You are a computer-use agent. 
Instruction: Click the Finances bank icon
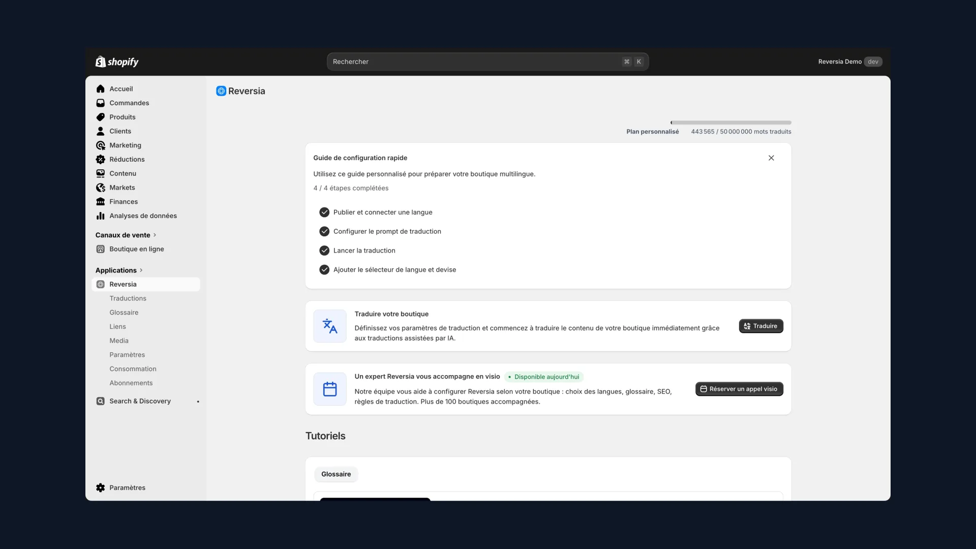(101, 202)
